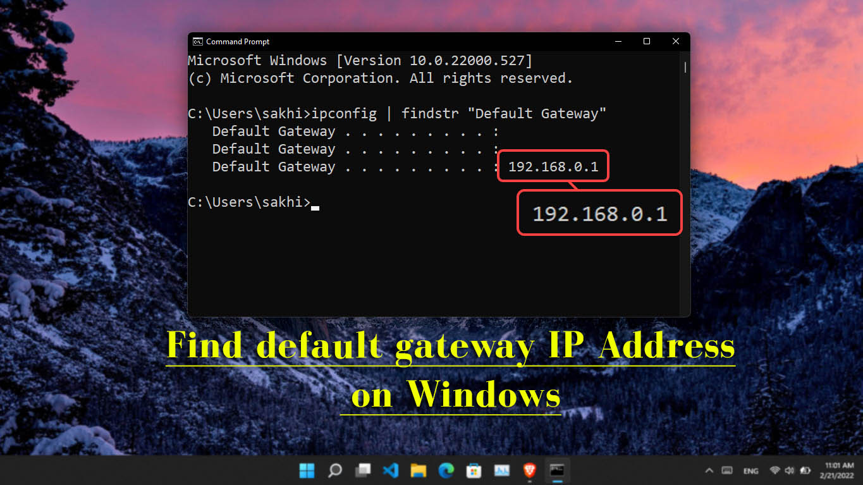This screenshot has height=485, width=863.
Task: Click the speaker icon to adjust sound
Action: 789,470
